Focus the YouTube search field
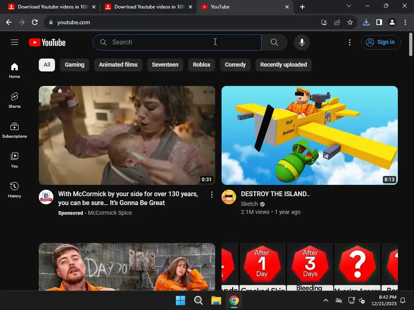 [x=177, y=42]
